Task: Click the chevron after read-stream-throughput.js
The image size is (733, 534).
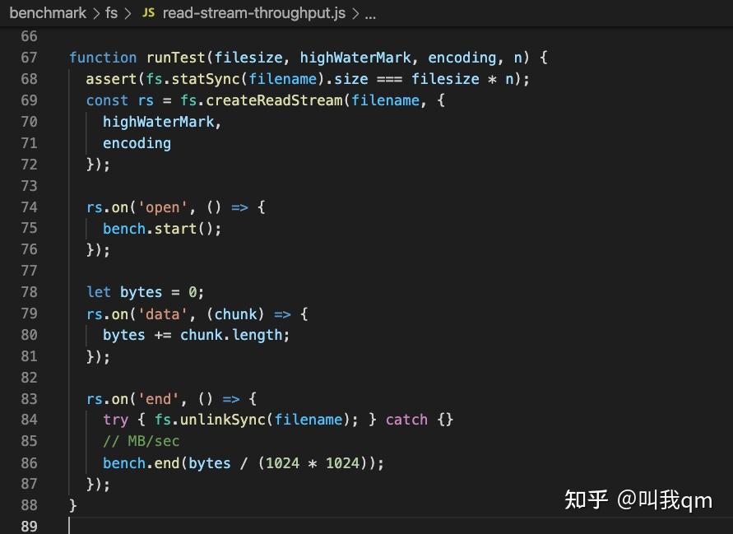Action: [355, 14]
